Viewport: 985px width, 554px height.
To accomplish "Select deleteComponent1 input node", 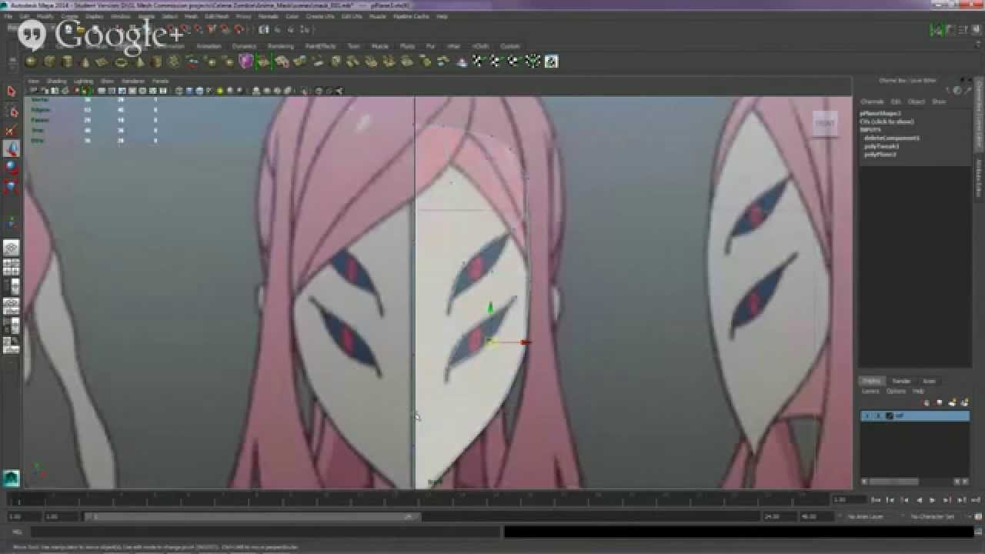I will [x=890, y=138].
